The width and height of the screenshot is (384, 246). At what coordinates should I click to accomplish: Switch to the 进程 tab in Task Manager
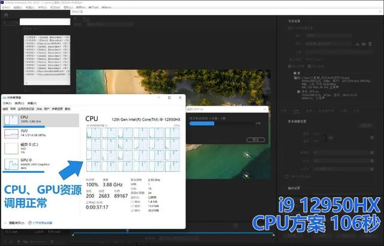click(5, 109)
